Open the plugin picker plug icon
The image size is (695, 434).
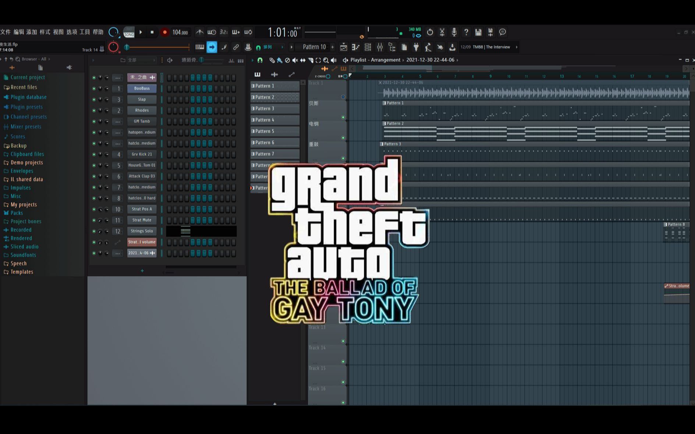point(416,47)
